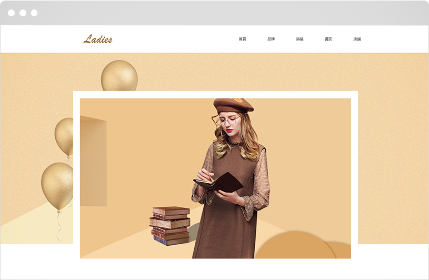429x280 pixels.
Task: Click the third window control dot
Action: [34, 13]
